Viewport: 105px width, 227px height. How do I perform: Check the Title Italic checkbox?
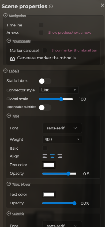tap(45, 148)
